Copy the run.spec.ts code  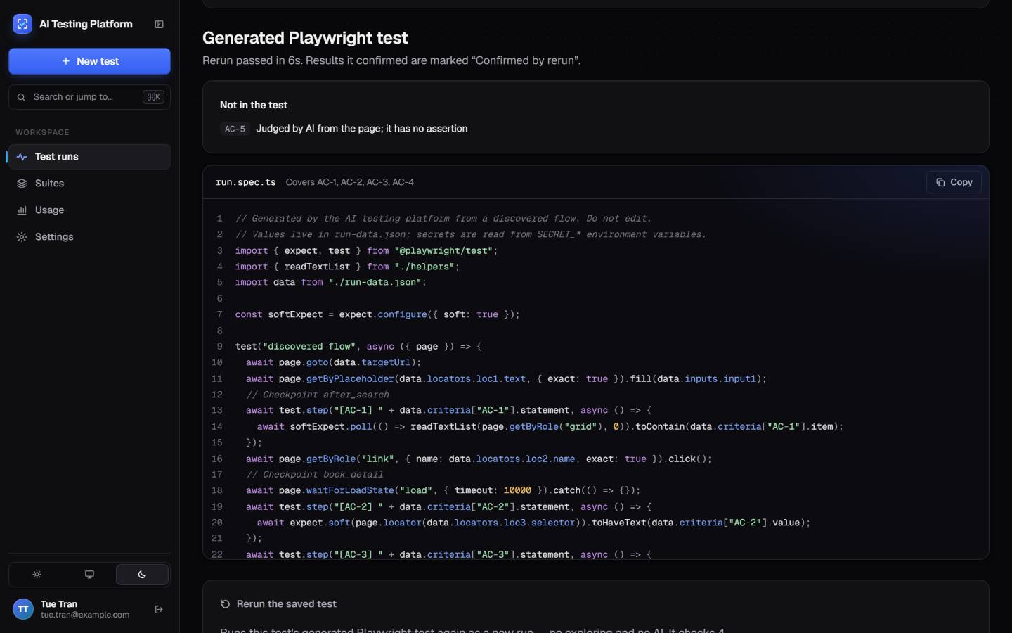[954, 182]
